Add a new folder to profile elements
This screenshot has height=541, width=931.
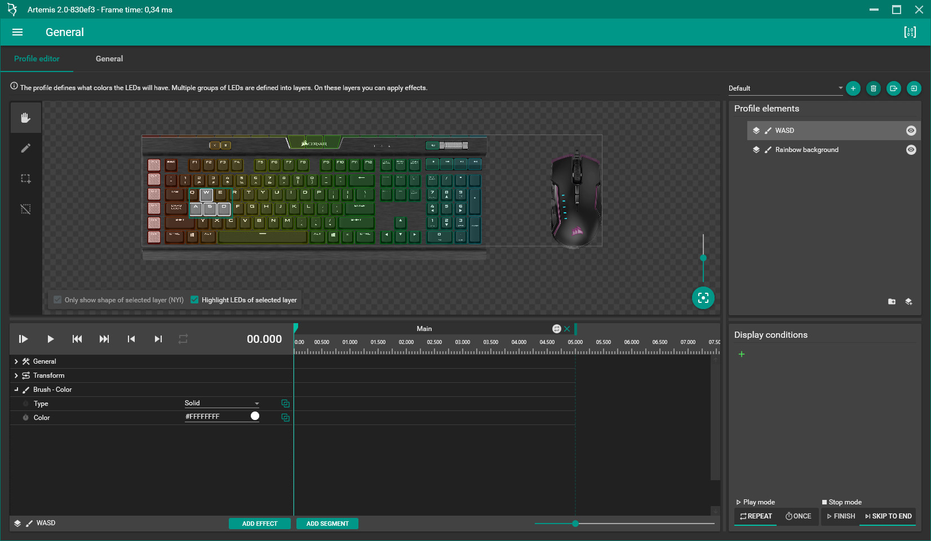pos(892,302)
